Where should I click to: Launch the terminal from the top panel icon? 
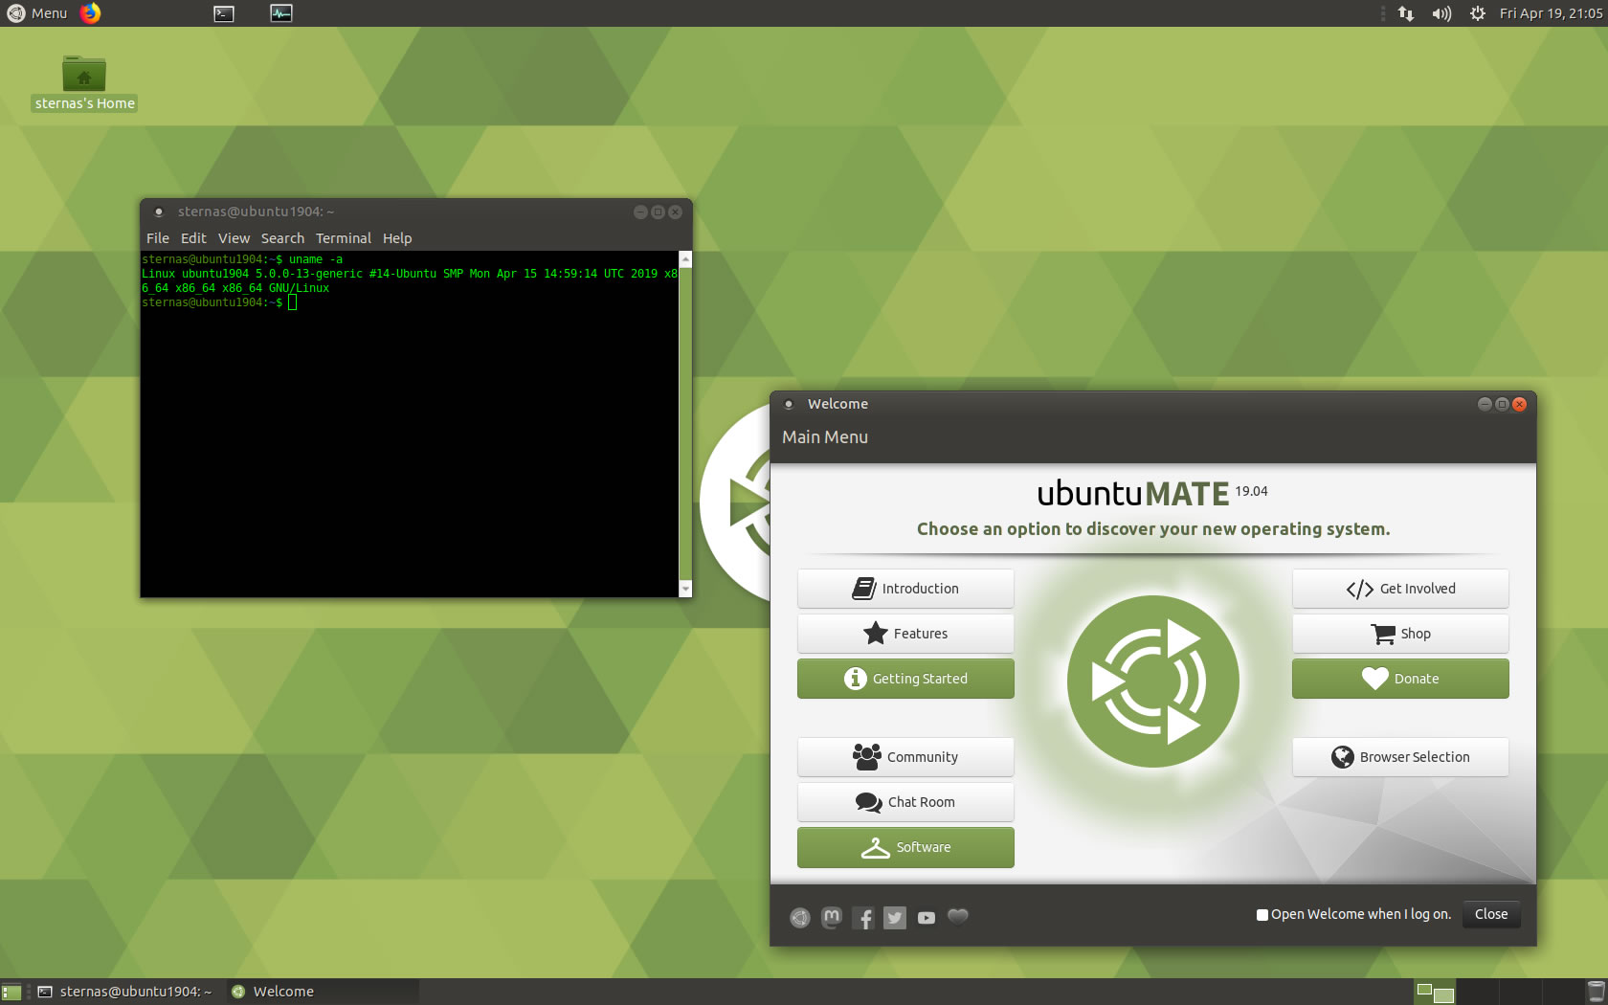[x=224, y=13]
